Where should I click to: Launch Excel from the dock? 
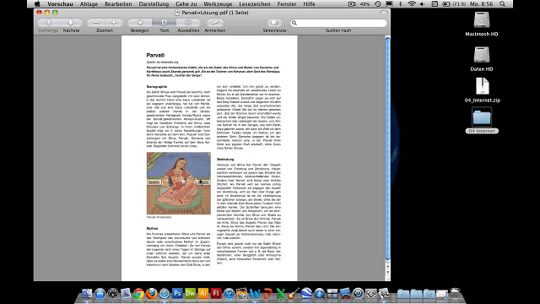(281, 293)
